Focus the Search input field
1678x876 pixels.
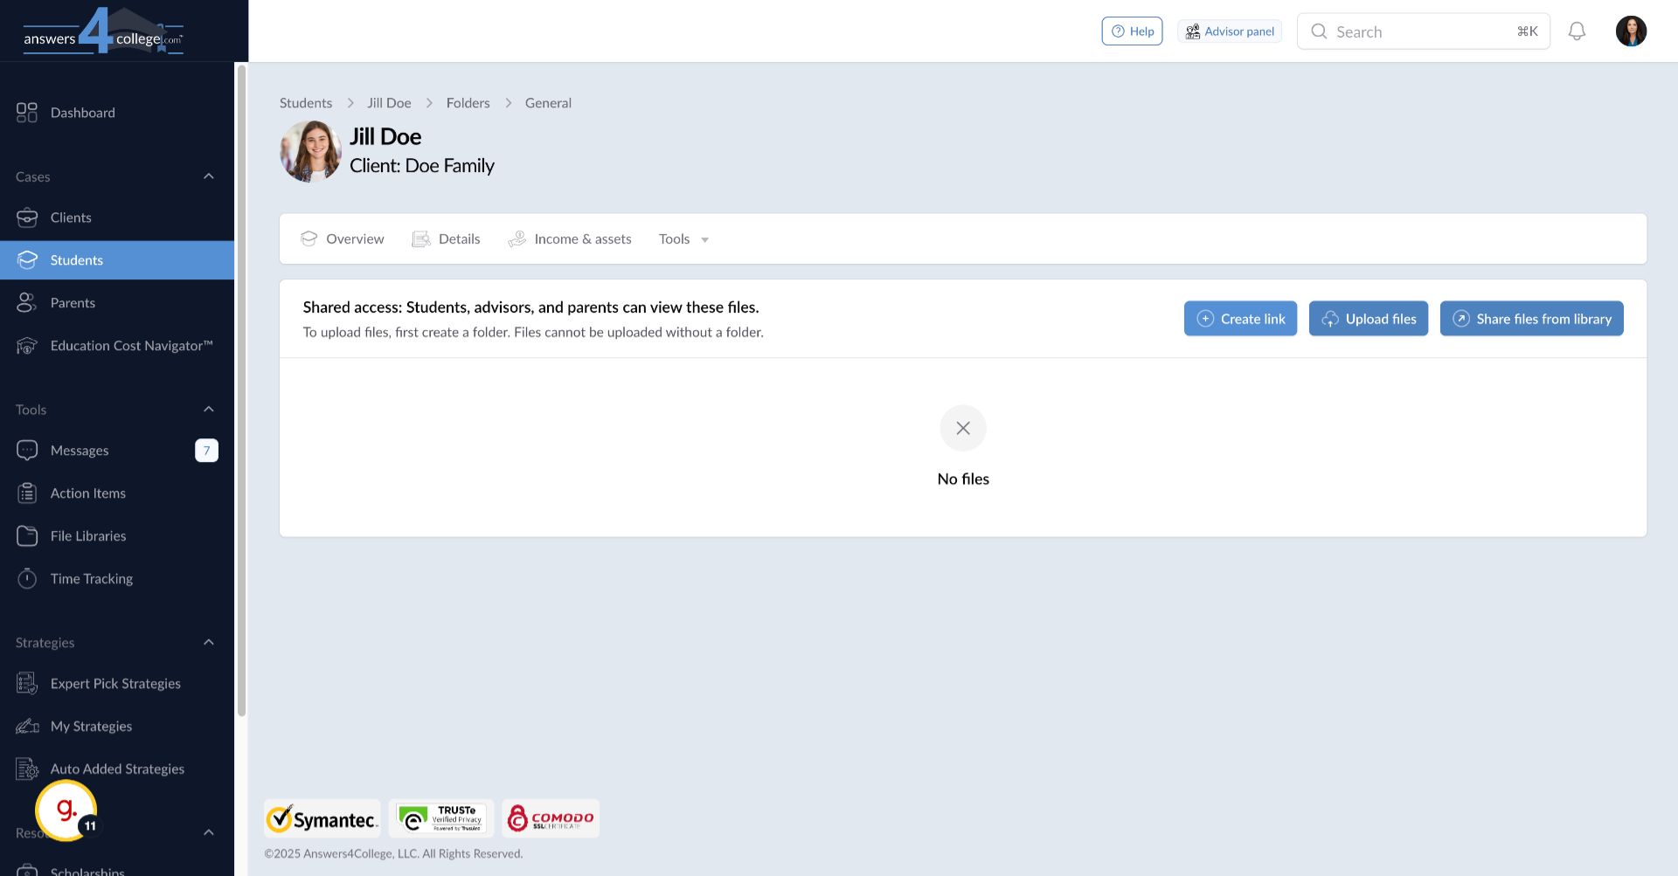1424,31
